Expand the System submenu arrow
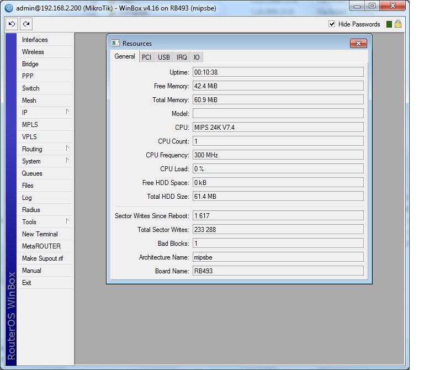Image resolution: width=424 pixels, height=370 pixels. (67, 161)
